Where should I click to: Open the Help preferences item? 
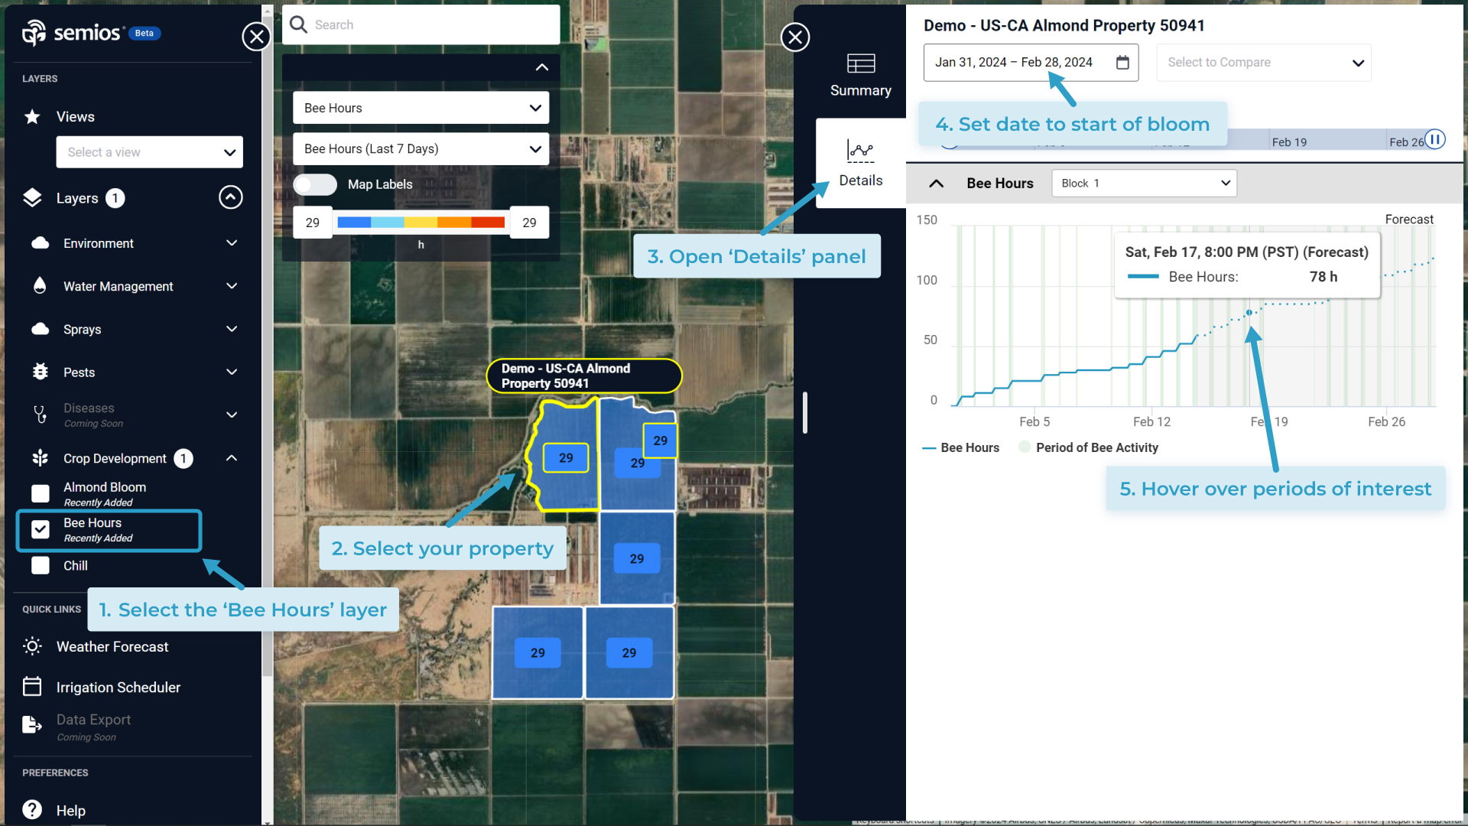(71, 811)
